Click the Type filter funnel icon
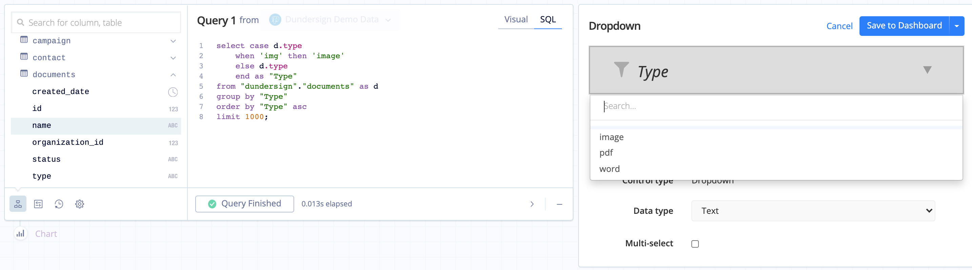The image size is (972, 270). (621, 70)
